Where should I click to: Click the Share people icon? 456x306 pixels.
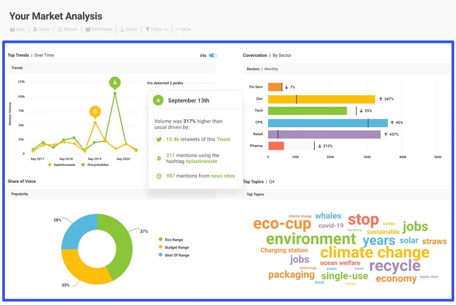35,29
